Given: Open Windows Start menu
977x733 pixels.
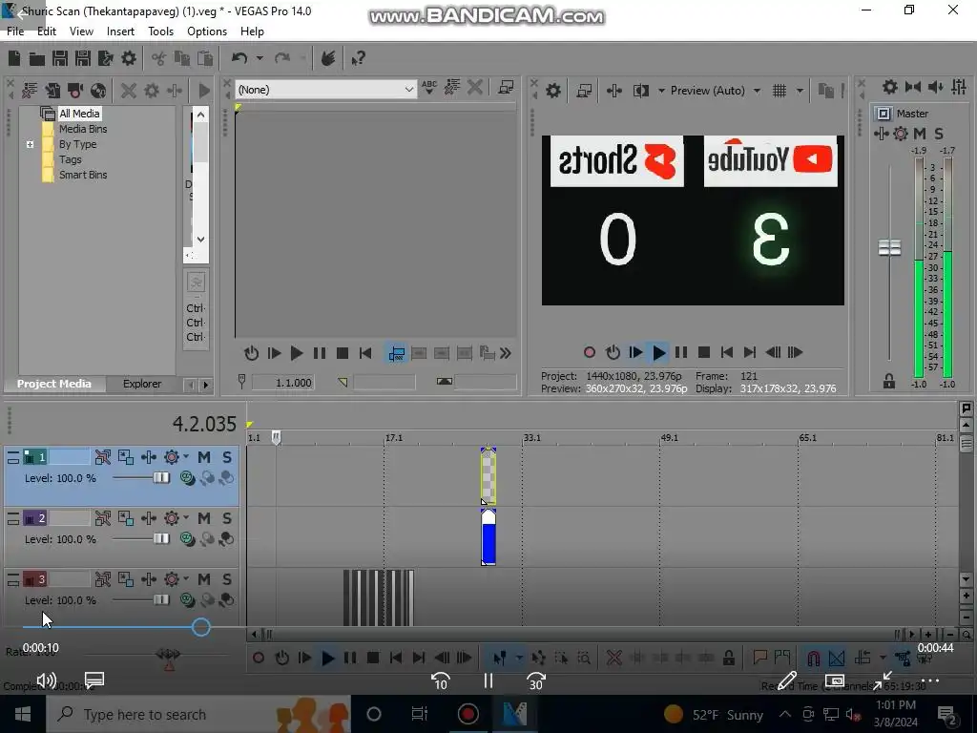Looking at the screenshot, I should coord(23,714).
